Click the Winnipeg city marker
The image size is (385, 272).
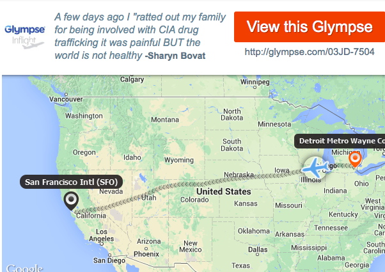click(255, 87)
